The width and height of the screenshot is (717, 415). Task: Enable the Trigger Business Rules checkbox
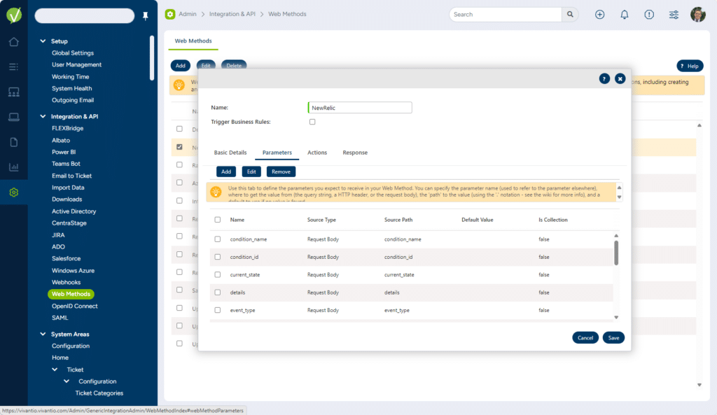click(312, 122)
